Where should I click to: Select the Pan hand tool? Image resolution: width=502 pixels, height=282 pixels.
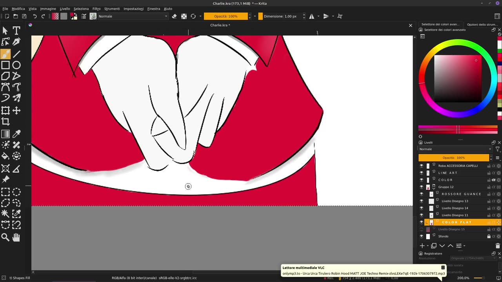click(x=16, y=237)
